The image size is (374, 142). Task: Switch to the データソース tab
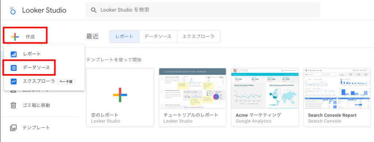tap(158, 37)
